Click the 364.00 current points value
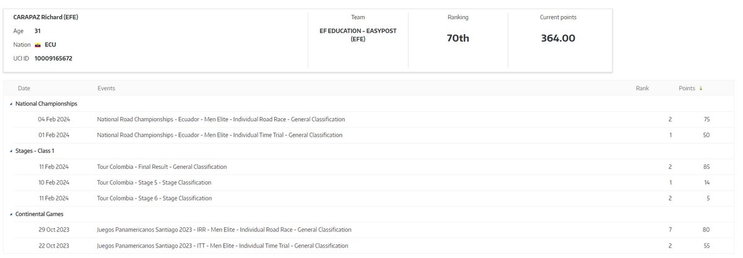The image size is (743, 258). click(558, 38)
